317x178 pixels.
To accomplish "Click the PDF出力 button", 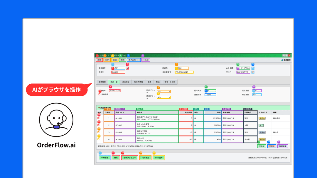I will tap(145, 158).
